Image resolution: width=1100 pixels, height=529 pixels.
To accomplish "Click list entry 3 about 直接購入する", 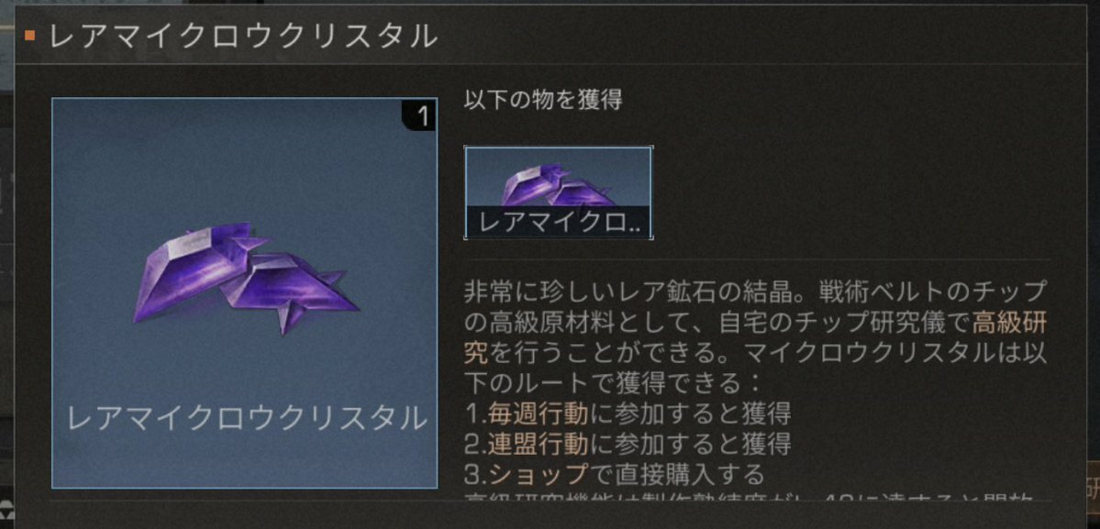I will click(x=615, y=474).
